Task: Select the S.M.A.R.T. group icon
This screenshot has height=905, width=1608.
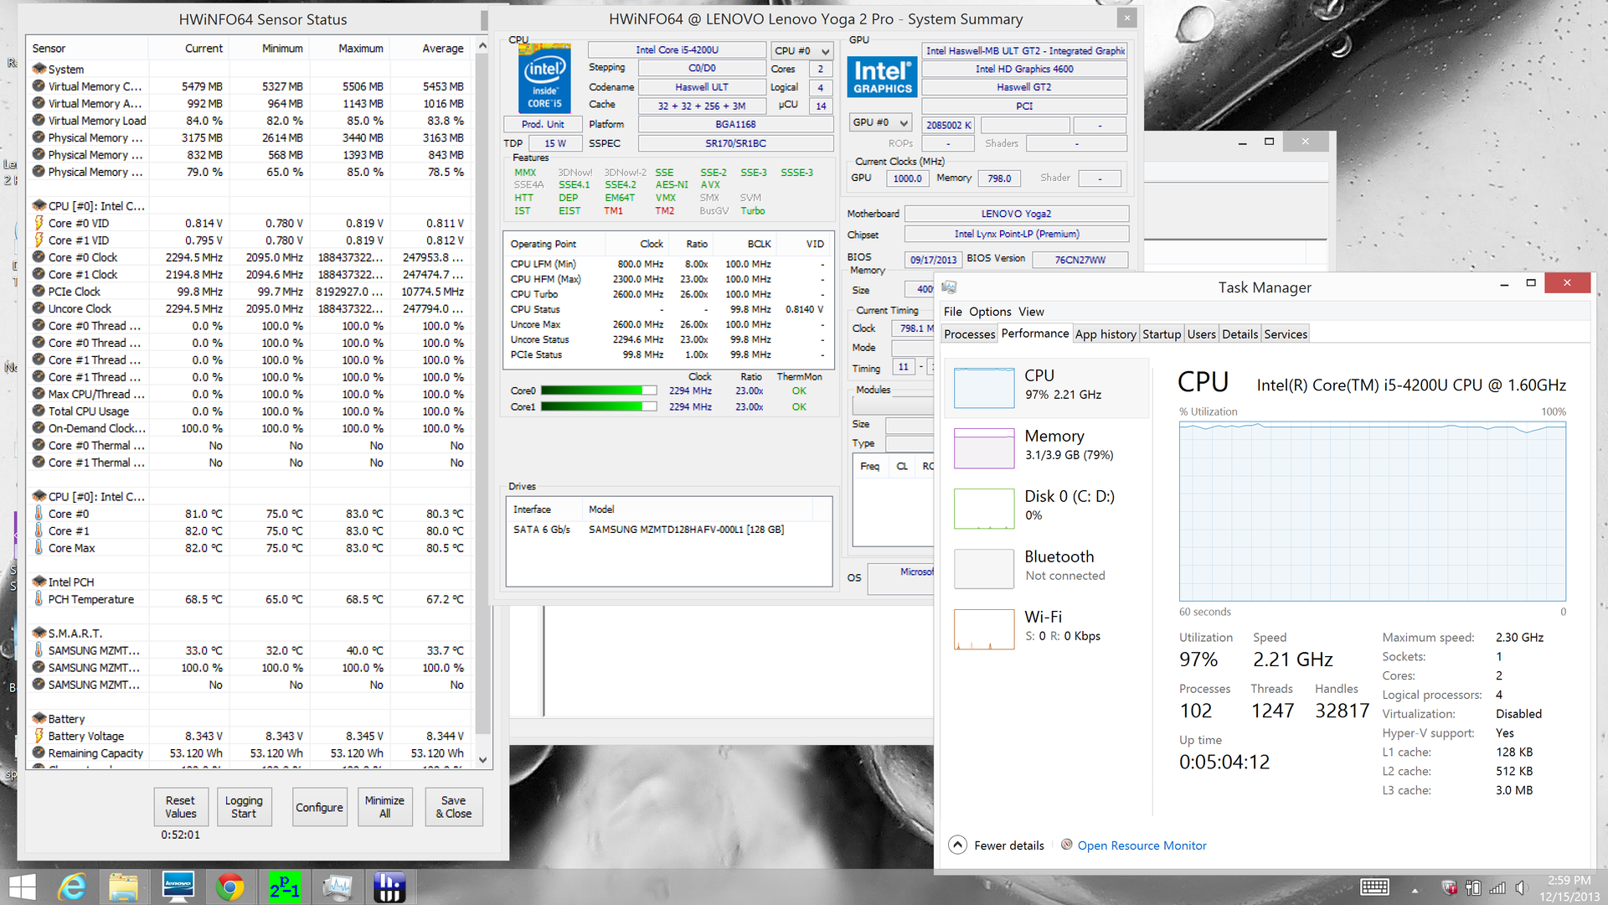Action: pyautogui.click(x=39, y=633)
